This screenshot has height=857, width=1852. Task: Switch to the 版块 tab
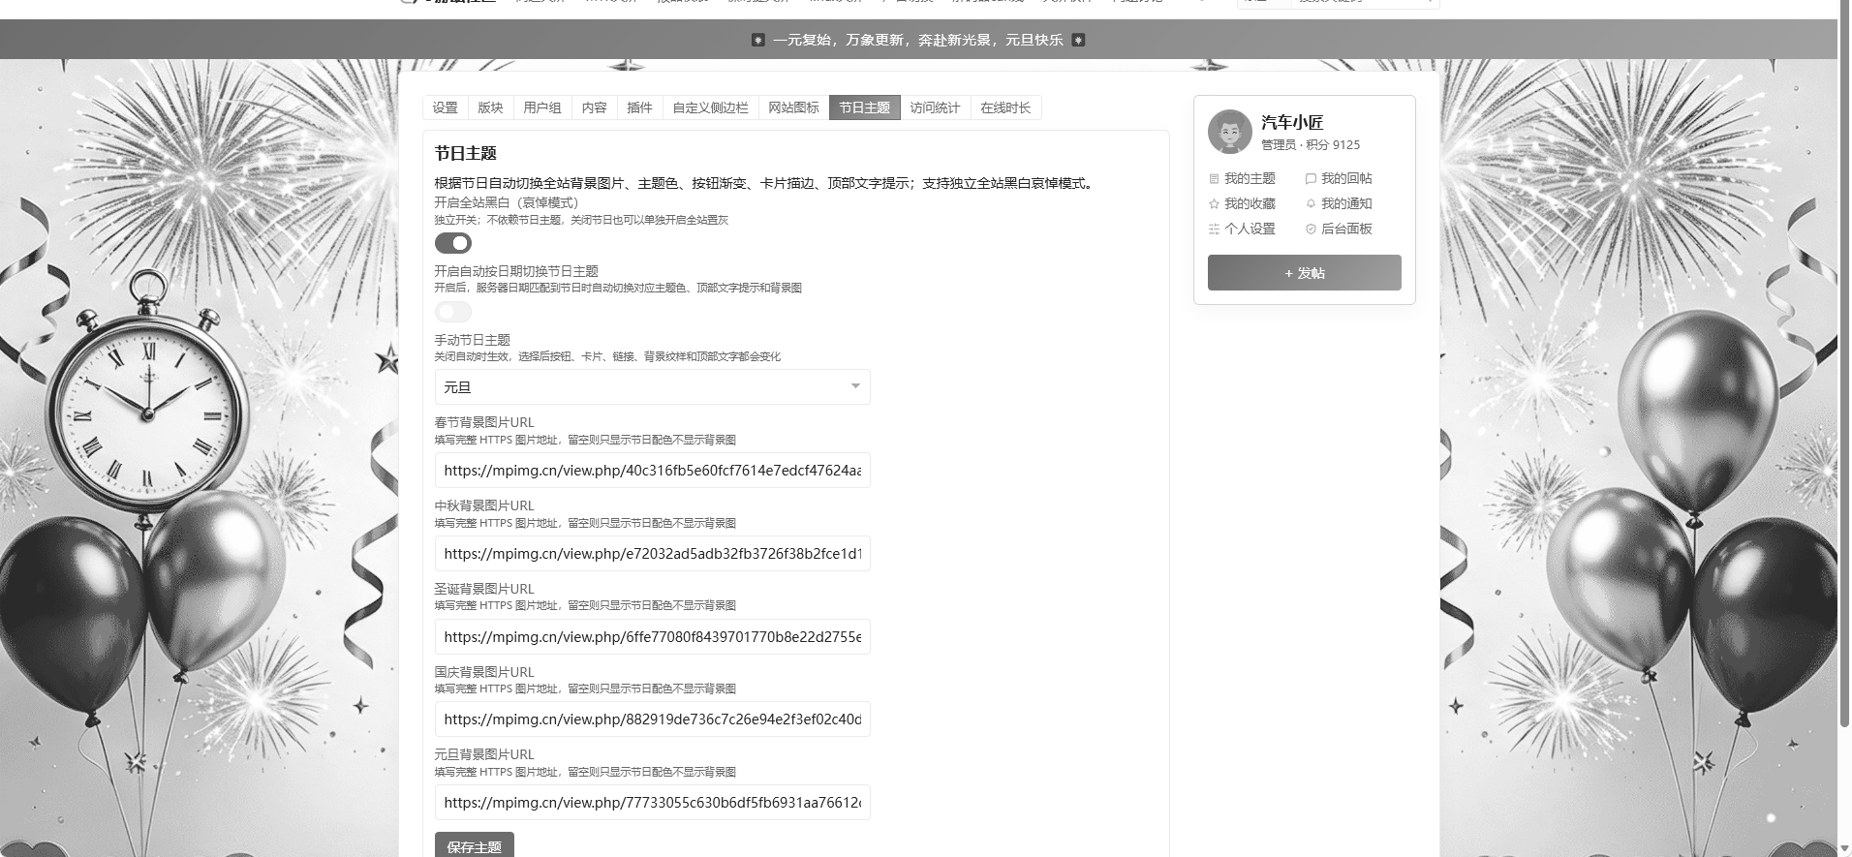(491, 107)
